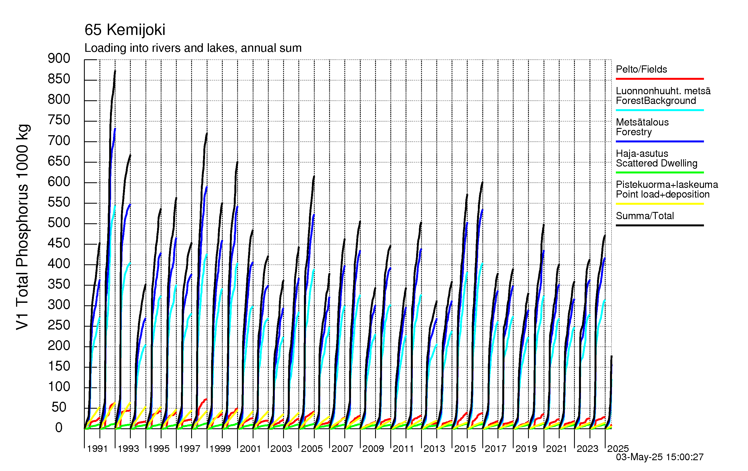Click the 'Haja-asutus' legend label
Viewport: 748px width, 471px height.
pos(642,153)
